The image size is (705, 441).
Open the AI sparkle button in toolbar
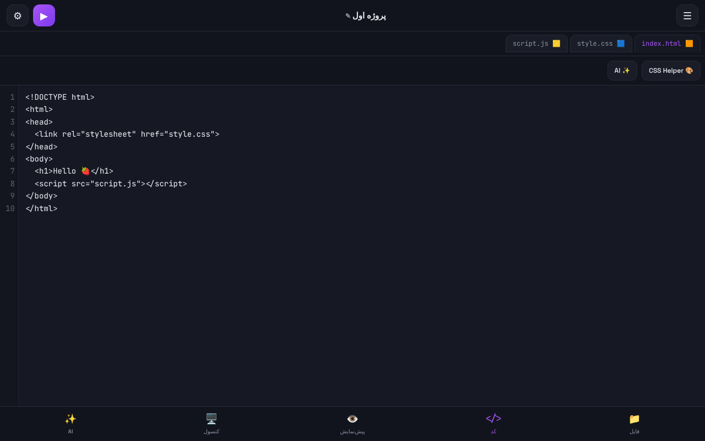click(x=622, y=71)
